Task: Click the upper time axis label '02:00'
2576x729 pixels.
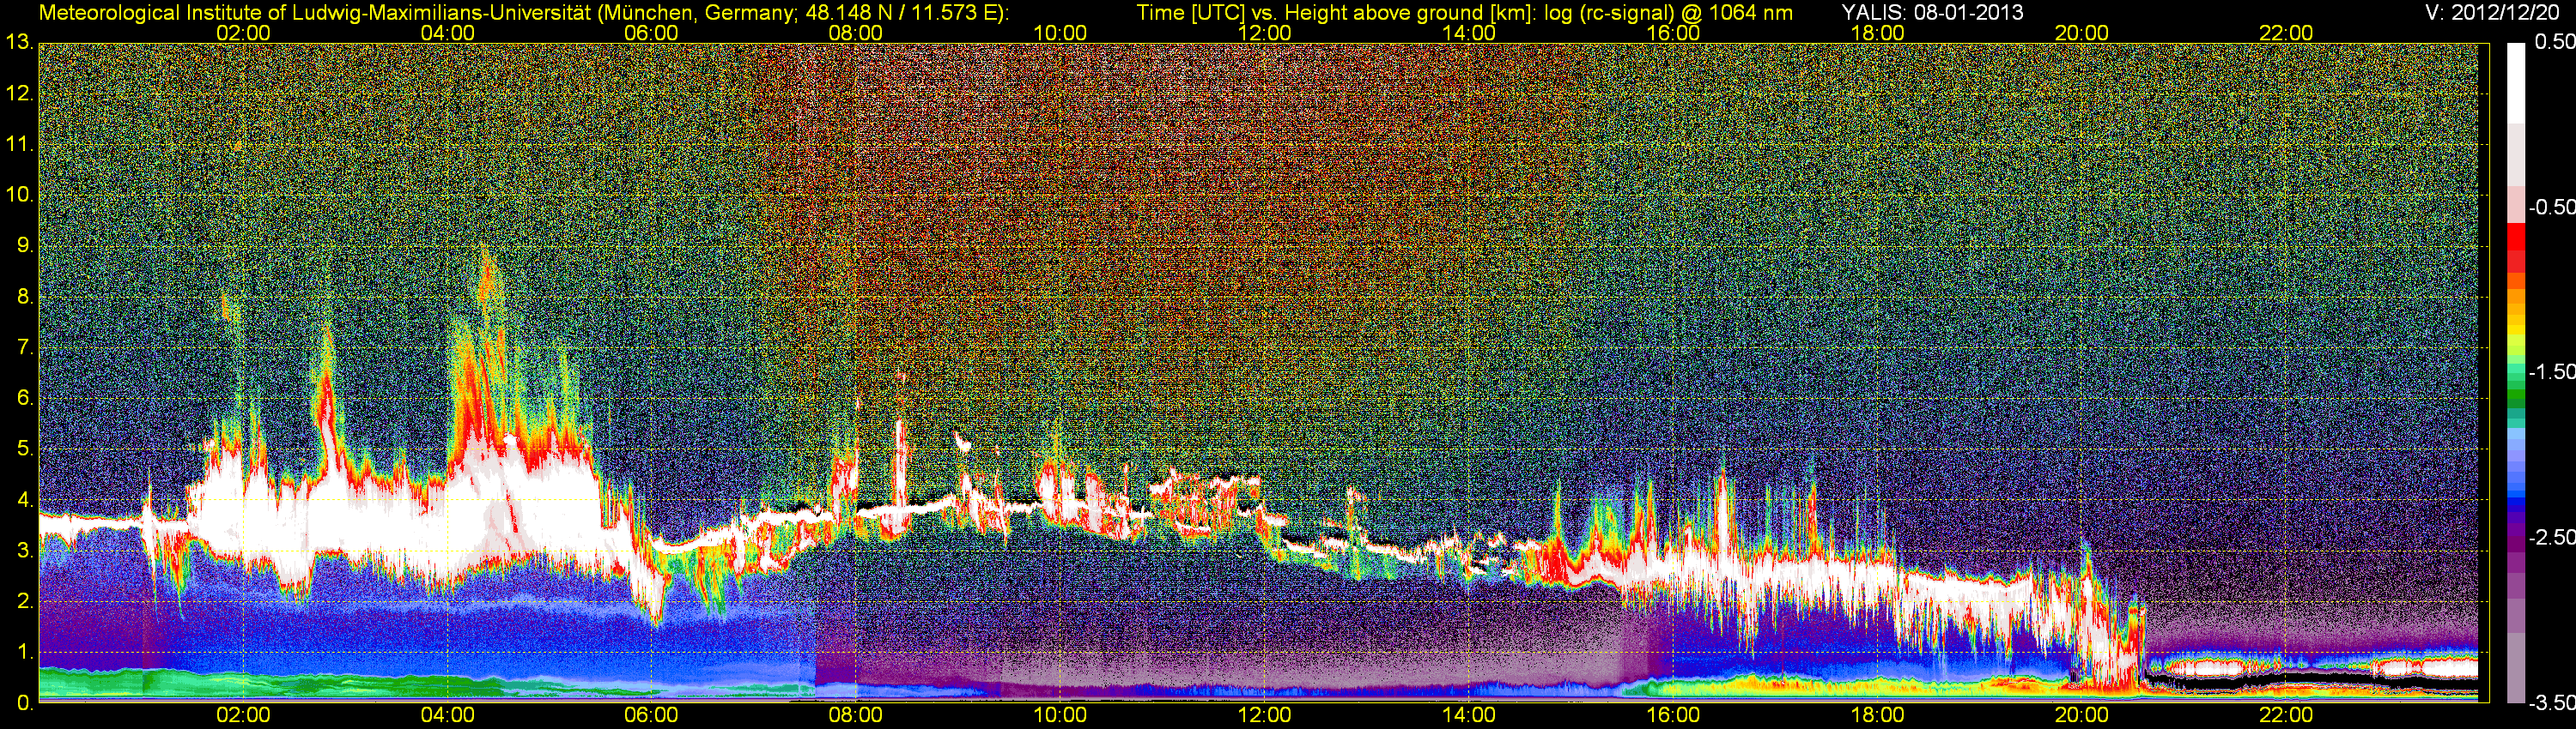Action: [243, 33]
